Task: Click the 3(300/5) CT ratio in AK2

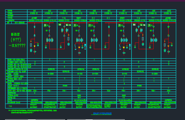Action: [51, 69]
